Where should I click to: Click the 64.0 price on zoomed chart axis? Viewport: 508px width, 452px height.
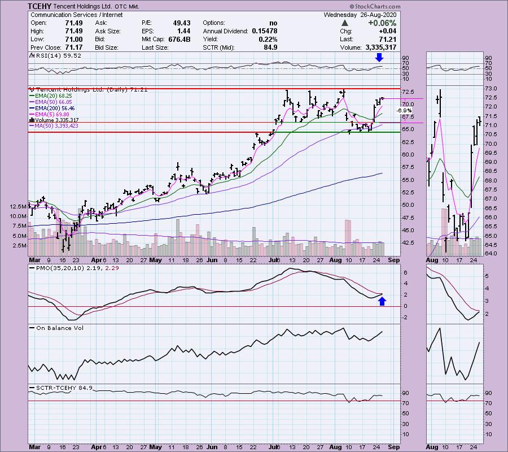[x=491, y=253]
